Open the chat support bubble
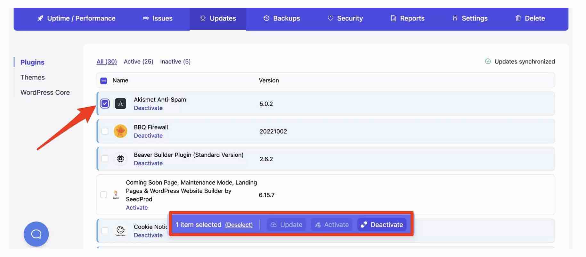 click(36, 234)
